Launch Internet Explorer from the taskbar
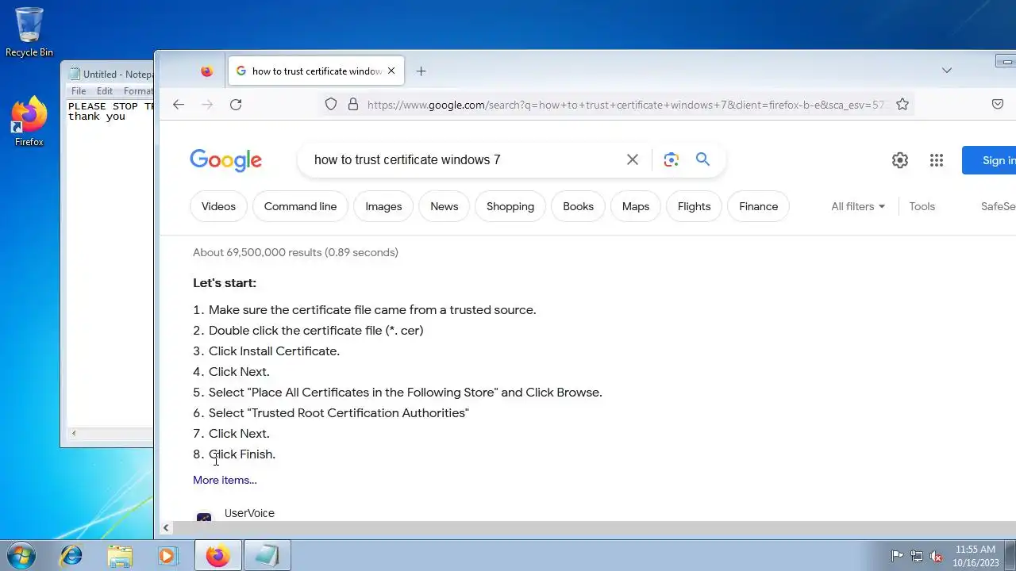This screenshot has width=1016, height=571. pos(71,555)
